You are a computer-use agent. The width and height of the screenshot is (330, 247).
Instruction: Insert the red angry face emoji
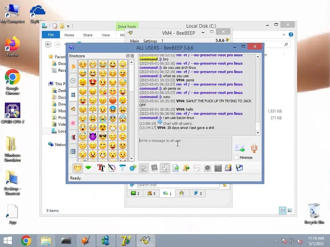[113, 100]
